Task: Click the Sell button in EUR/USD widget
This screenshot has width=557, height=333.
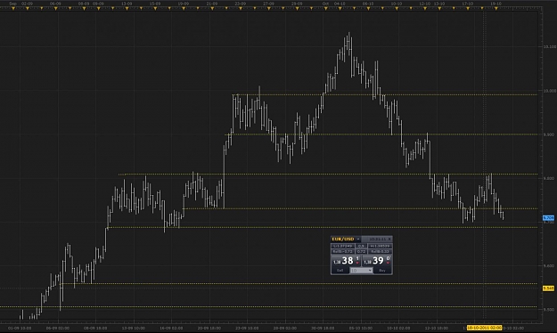Action: [340, 271]
